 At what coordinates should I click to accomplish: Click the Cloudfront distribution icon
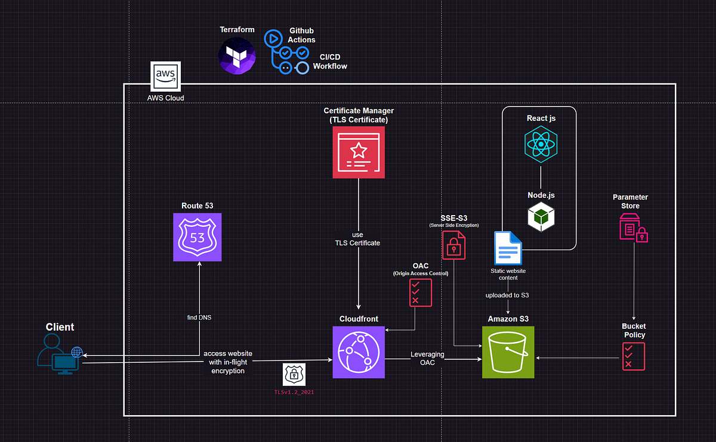(358, 352)
